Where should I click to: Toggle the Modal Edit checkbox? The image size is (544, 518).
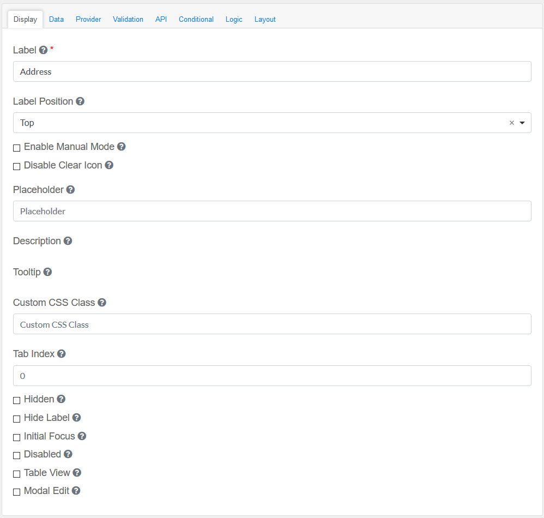coord(17,492)
